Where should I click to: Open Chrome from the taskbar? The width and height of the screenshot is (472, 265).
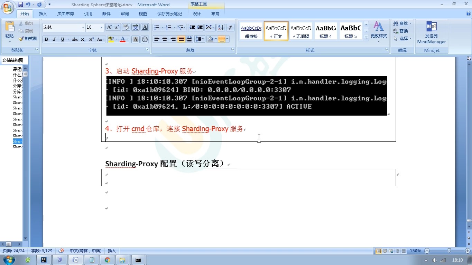tap(107, 260)
